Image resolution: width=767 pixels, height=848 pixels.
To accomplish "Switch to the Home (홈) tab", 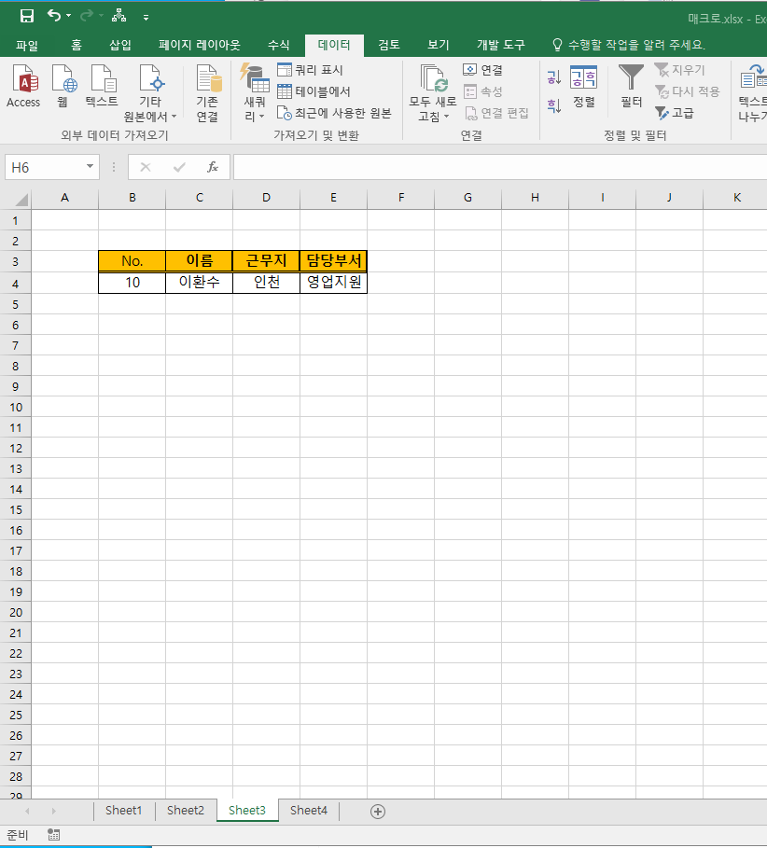I will [x=77, y=45].
